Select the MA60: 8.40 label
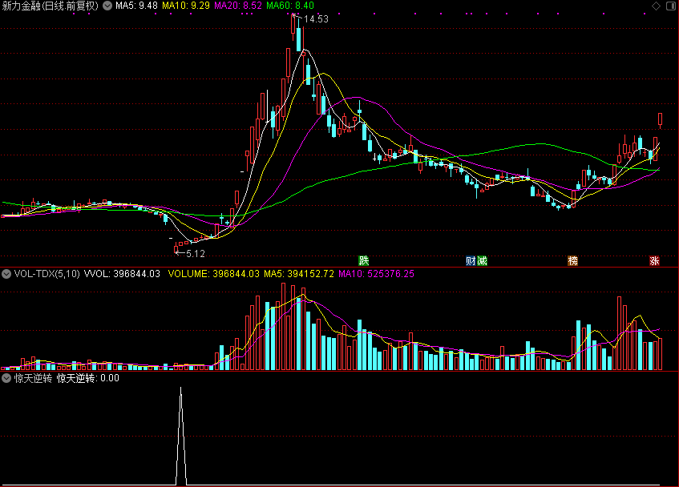The width and height of the screenshot is (679, 487). pyautogui.click(x=290, y=6)
